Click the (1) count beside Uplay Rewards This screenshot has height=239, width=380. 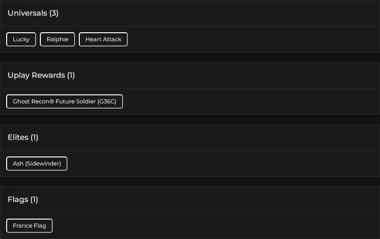click(x=71, y=75)
